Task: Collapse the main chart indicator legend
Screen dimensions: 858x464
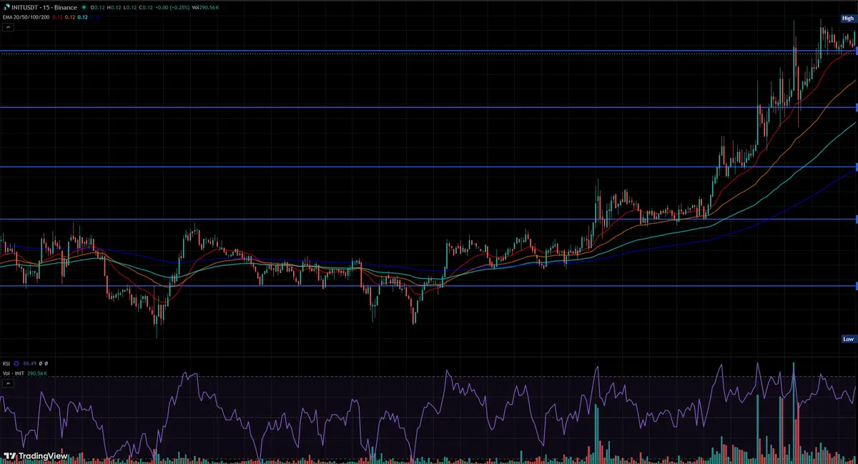Action: click(x=8, y=27)
